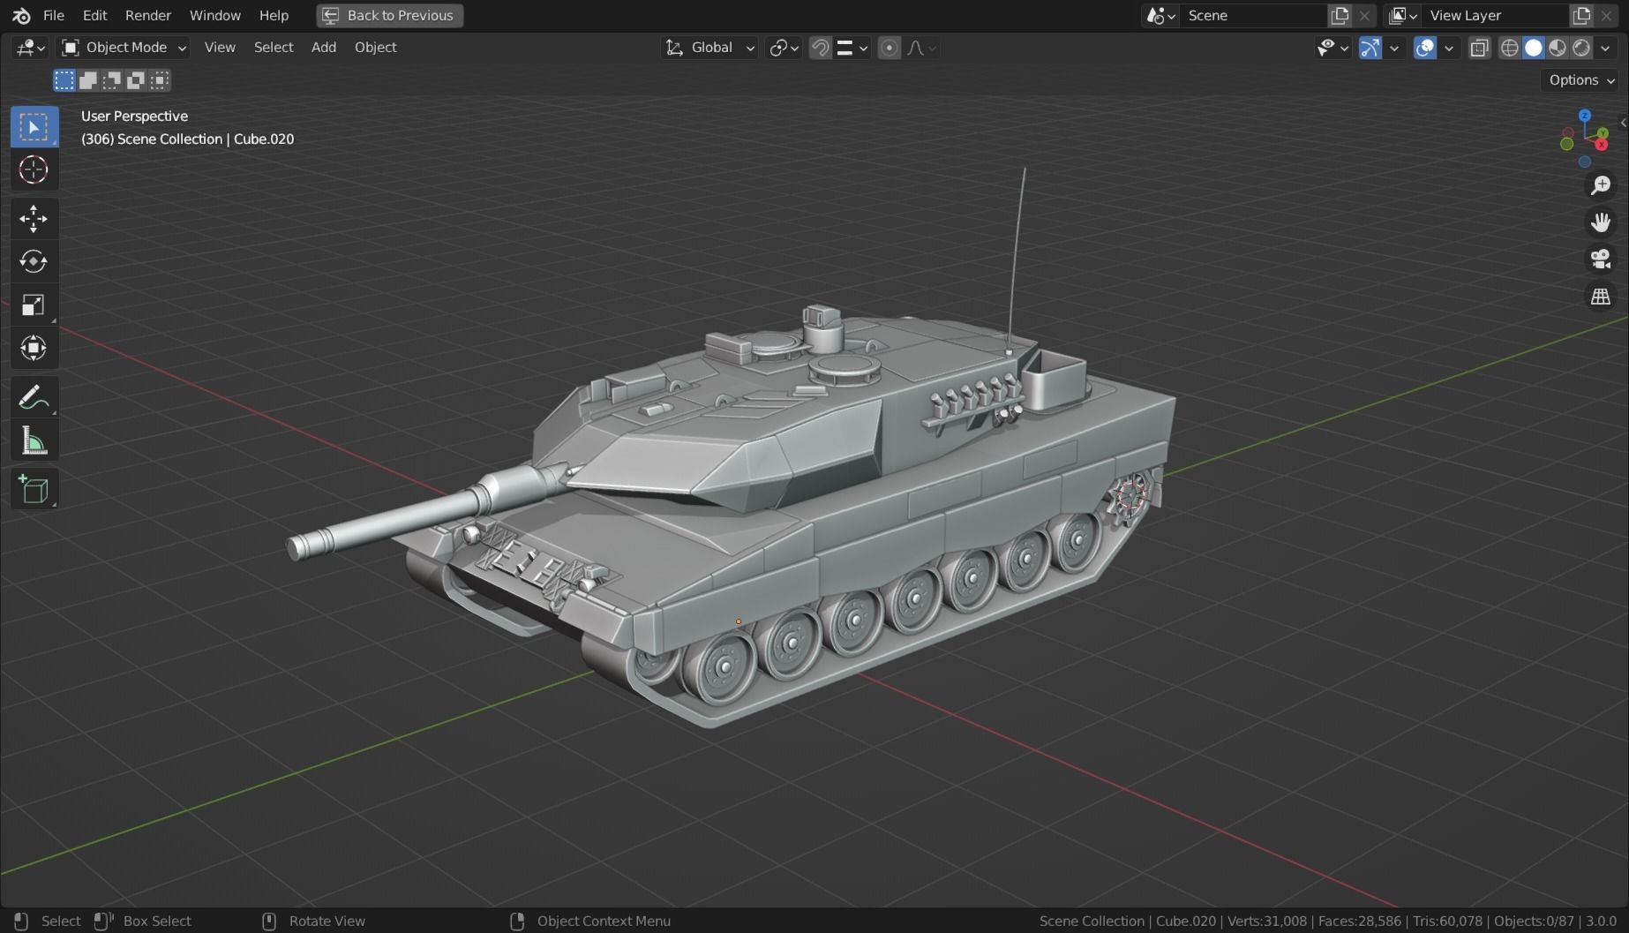
Task: Open the scene browse dropdown
Action: pos(1160,15)
